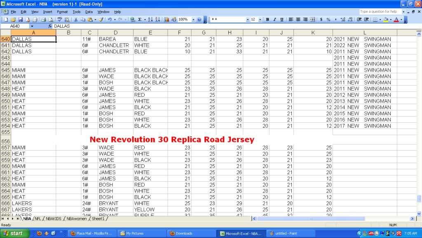
Task: Increase cell indent
Action: (366, 19)
